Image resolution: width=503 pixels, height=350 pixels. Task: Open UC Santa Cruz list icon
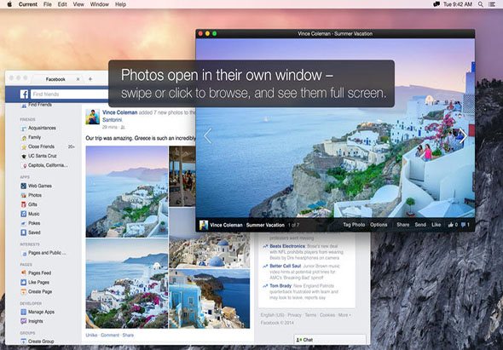(24, 156)
